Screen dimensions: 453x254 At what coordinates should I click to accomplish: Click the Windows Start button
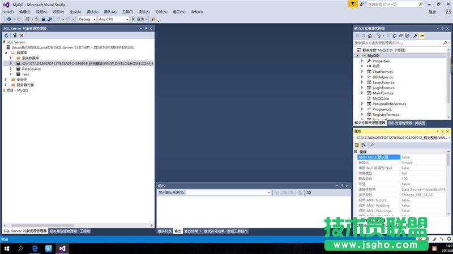[x=6, y=248]
